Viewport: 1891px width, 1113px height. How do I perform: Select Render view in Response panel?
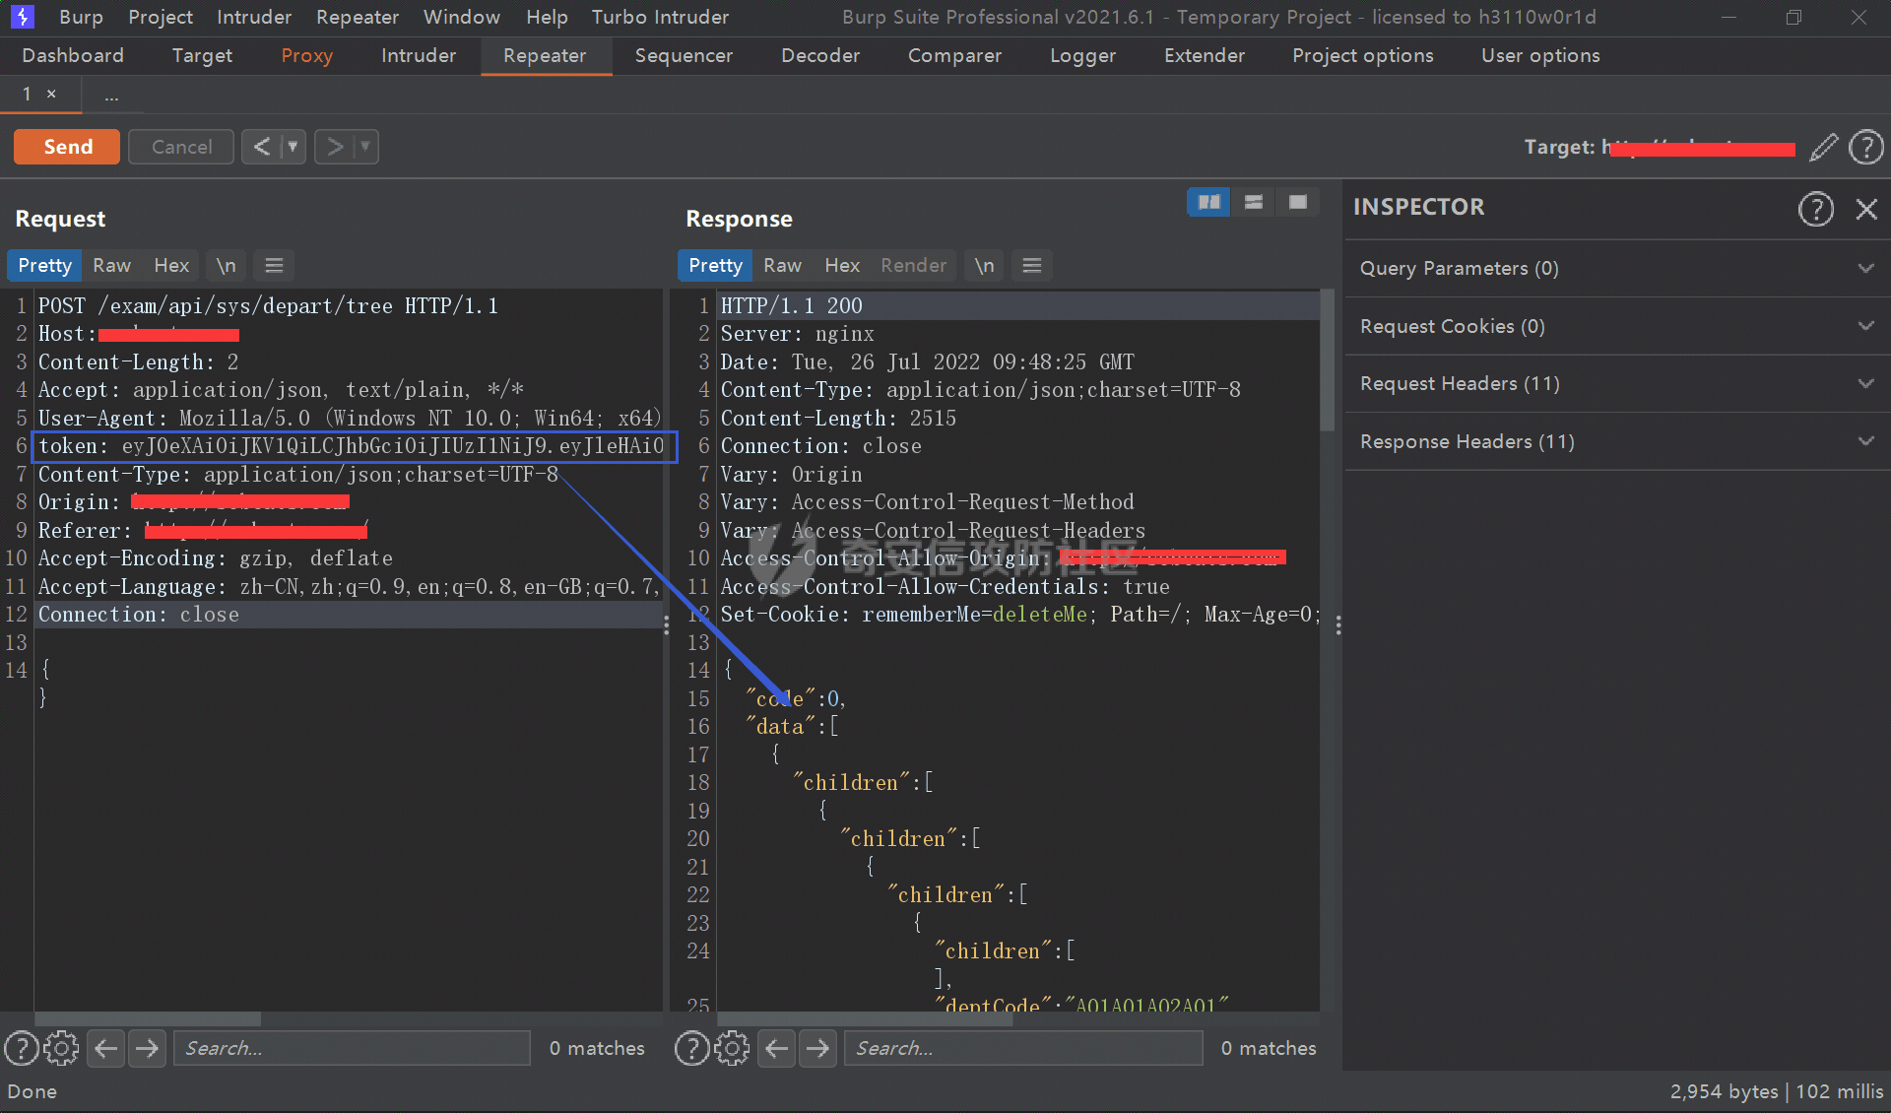pyautogui.click(x=913, y=265)
